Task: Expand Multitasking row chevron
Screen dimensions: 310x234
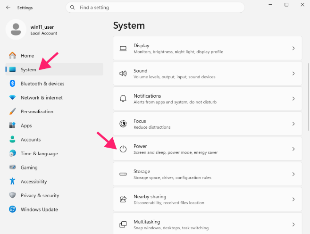Action: [x=293, y=224]
